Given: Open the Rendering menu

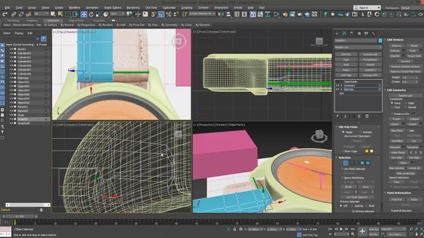Looking at the screenshot, I should point(133,7).
